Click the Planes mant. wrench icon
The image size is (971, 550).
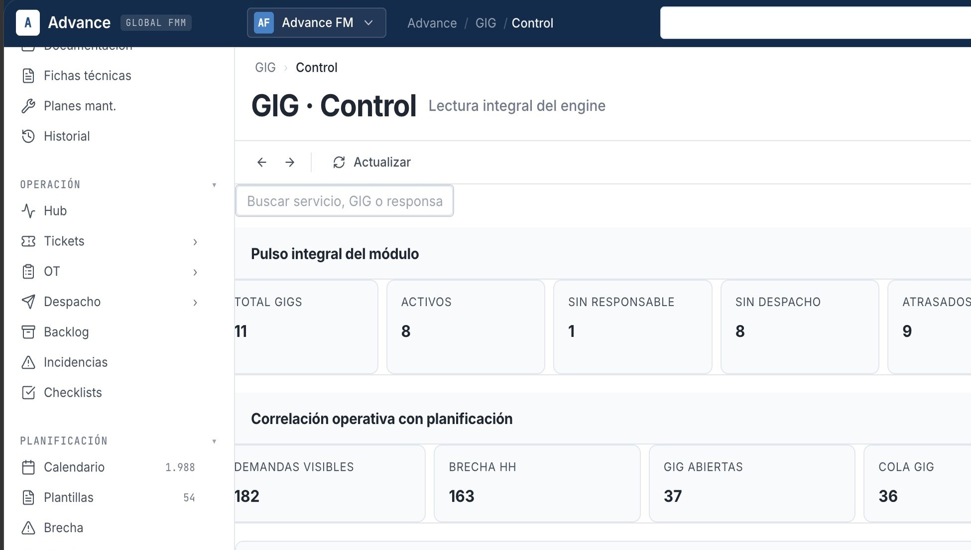[28, 106]
